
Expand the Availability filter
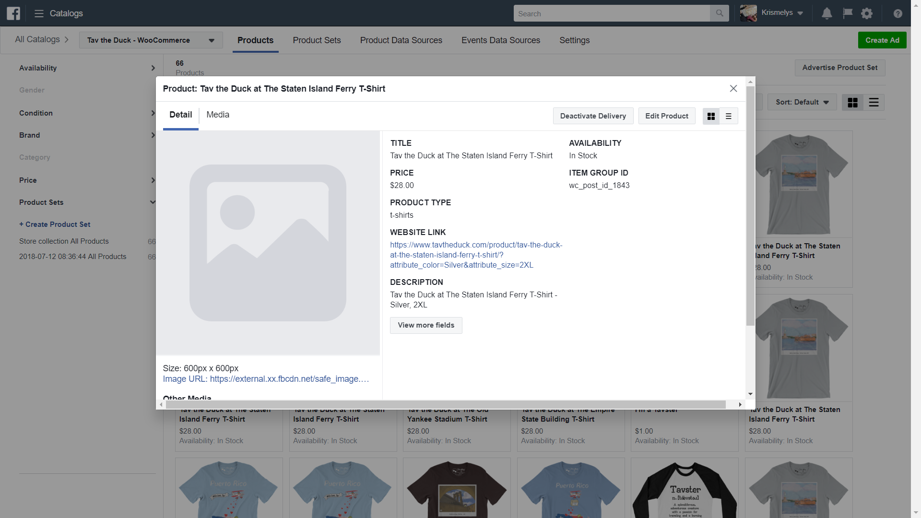click(87, 68)
